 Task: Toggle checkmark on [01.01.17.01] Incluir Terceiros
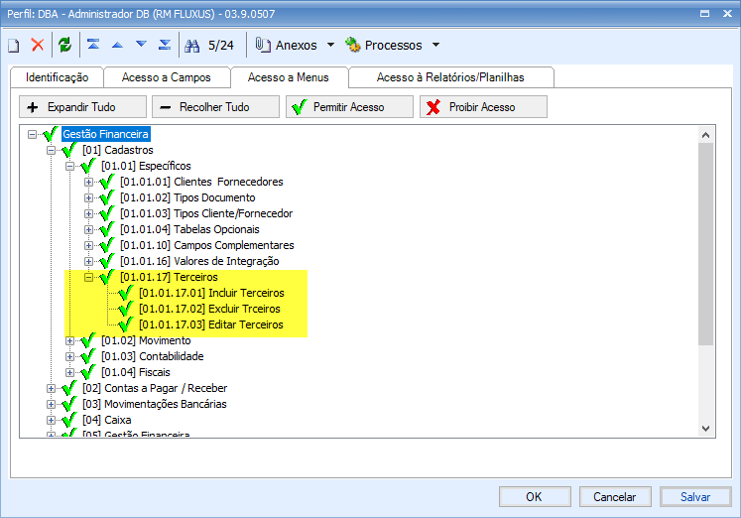tap(126, 293)
